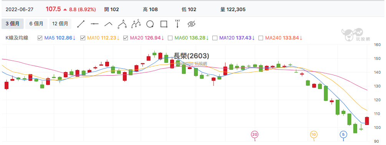This screenshot has height=145, width=386.
Task: Uncheck the MA10 moving average checkbox
Action: point(83,38)
